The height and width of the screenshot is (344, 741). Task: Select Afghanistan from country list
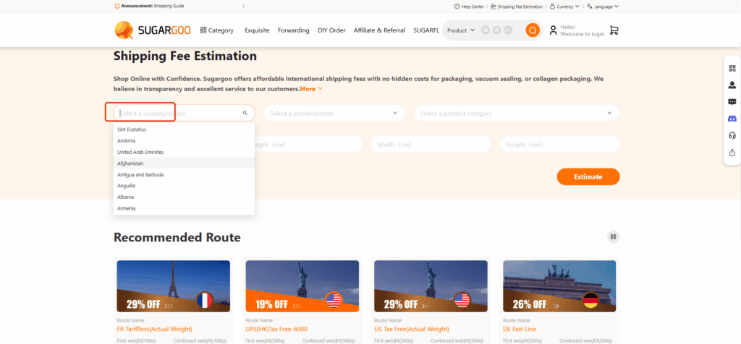coord(130,163)
